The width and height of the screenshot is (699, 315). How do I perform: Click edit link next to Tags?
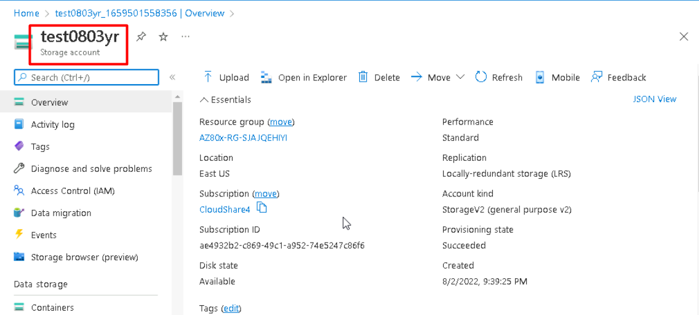point(231,308)
